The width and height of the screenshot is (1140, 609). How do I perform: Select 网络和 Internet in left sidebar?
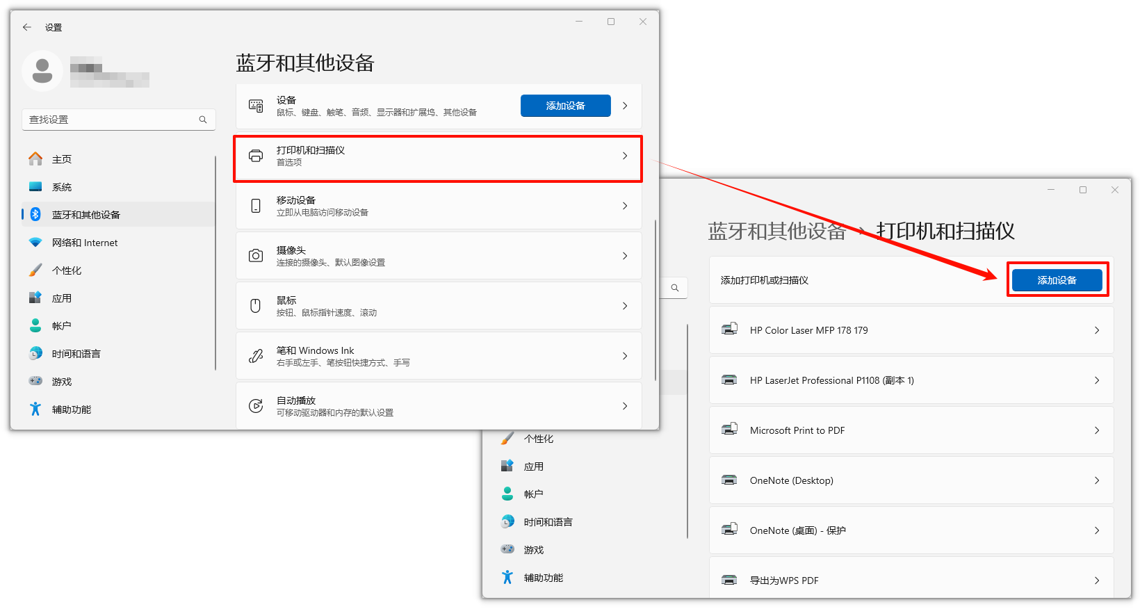[x=85, y=243]
